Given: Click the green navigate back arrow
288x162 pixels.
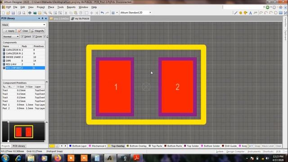Looking at the screenshot, I should point(268,7).
